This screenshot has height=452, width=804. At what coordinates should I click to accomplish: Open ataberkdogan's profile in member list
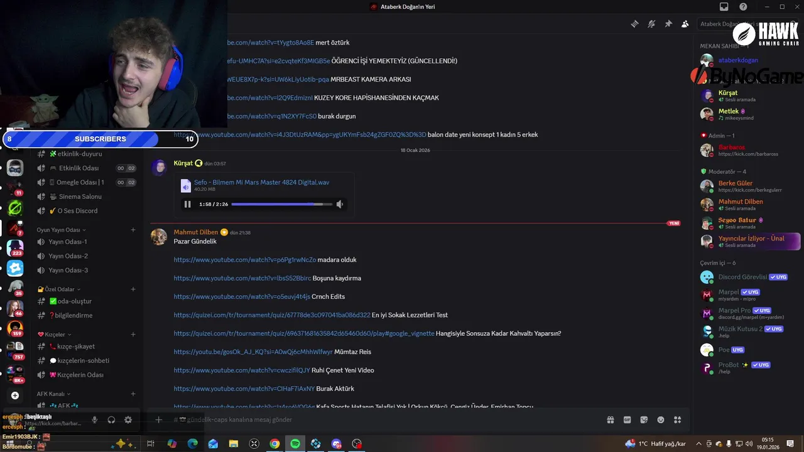(x=747, y=60)
